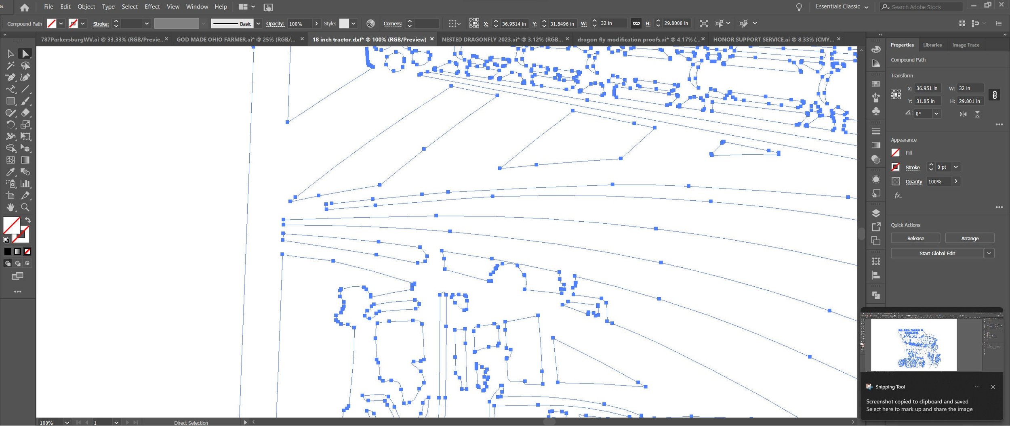This screenshot has width=1010, height=426.
Task: Select the Rotate tool
Action: (11, 124)
